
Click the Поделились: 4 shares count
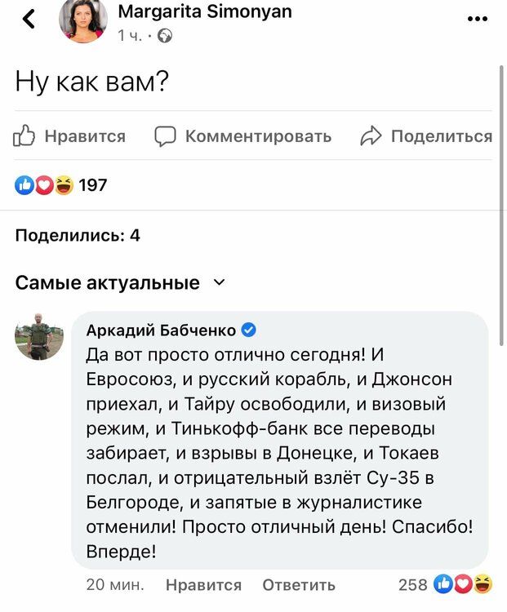pos(78,235)
